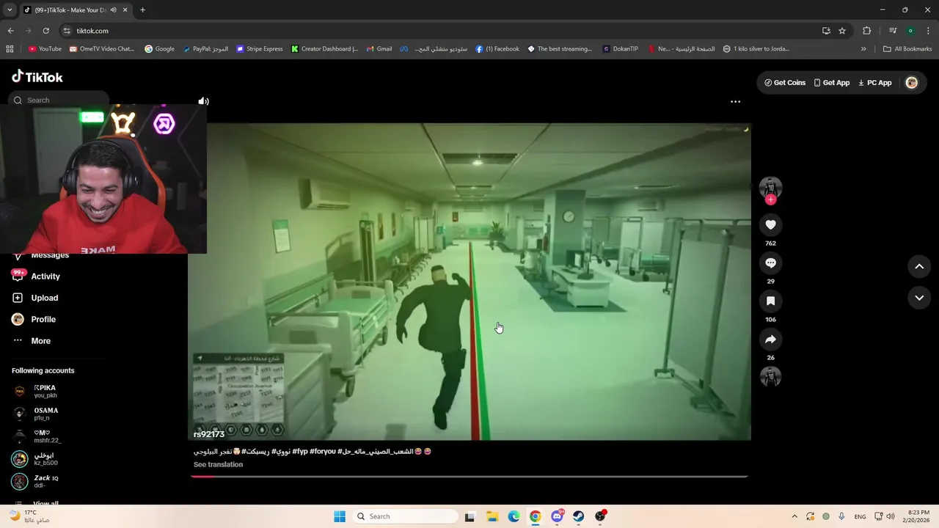Click the TikTok logo
Screen dimensions: 939x528
click(37, 77)
